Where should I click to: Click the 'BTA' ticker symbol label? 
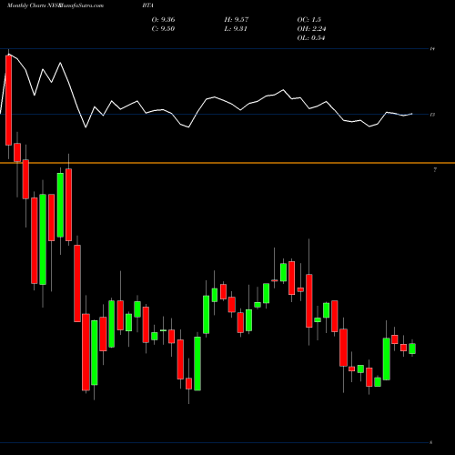[x=147, y=5]
